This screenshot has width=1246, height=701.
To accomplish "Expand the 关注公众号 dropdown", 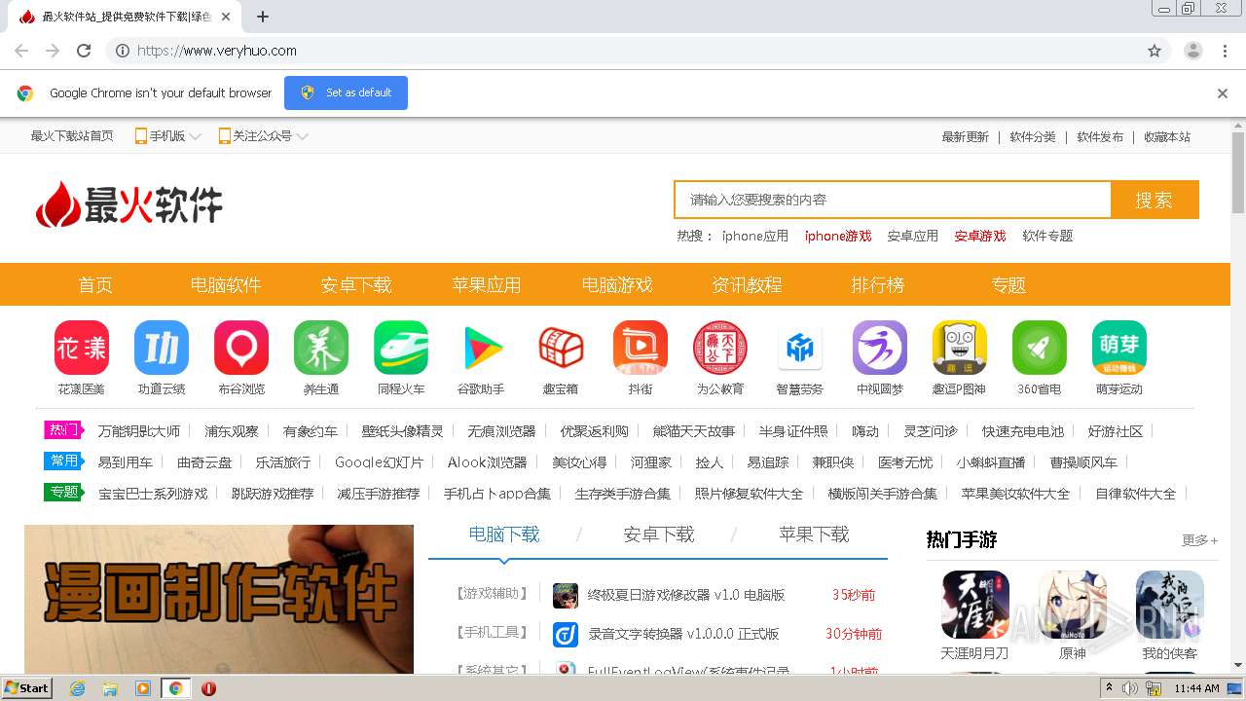I will point(263,136).
